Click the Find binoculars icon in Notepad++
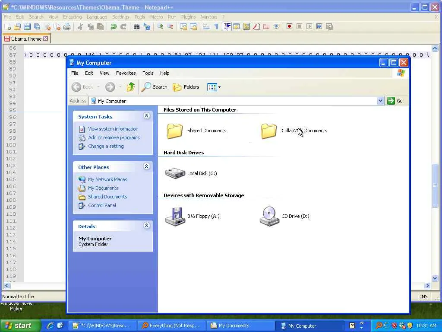442x332 pixels. (137, 26)
